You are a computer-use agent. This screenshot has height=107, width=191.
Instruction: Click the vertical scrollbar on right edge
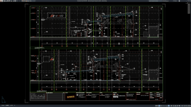coord(189,9)
